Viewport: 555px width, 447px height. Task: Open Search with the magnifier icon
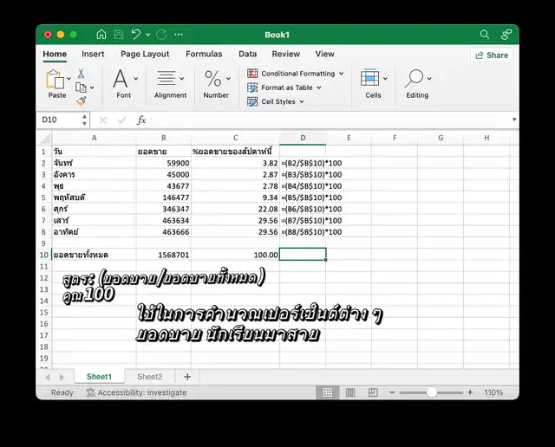[x=485, y=35]
